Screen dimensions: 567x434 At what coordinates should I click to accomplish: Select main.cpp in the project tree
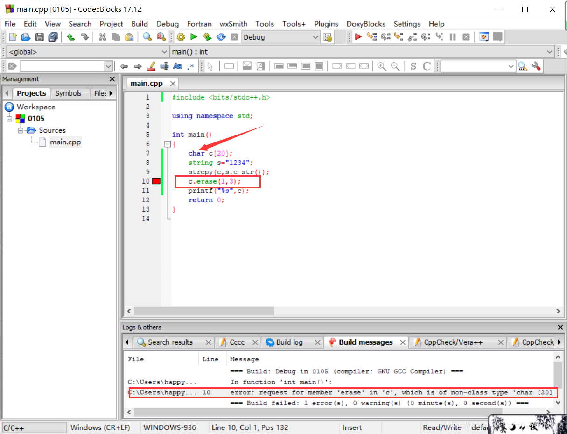pyautogui.click(x=65, y=142)
